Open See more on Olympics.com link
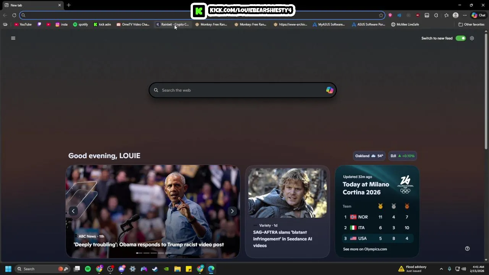The width and height of the screenshot is (489, 275). [x=365, y=249]
